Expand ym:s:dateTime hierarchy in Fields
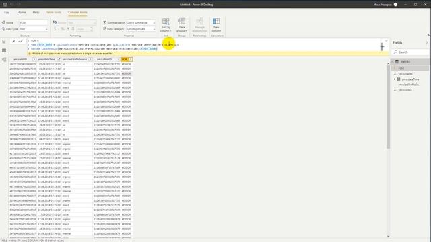Image resolution: width=431 pixels, height=242 pixels. click(x=395, y=79)
